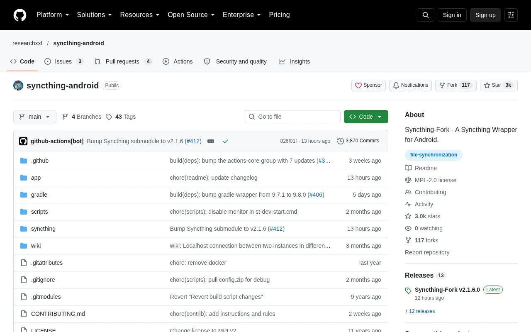Star the syncthing-android repository
The width and height of the screenshot is (531, 332).
click(499, 85)
